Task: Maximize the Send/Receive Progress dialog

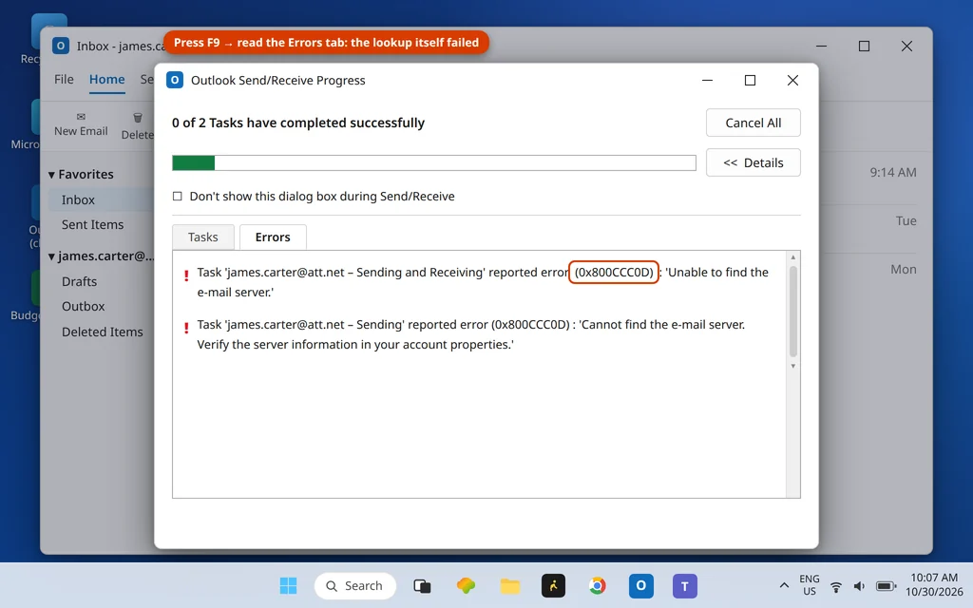Action: coord(750,80)
